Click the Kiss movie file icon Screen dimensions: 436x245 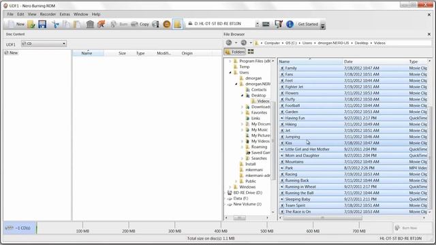click(282, 143)
